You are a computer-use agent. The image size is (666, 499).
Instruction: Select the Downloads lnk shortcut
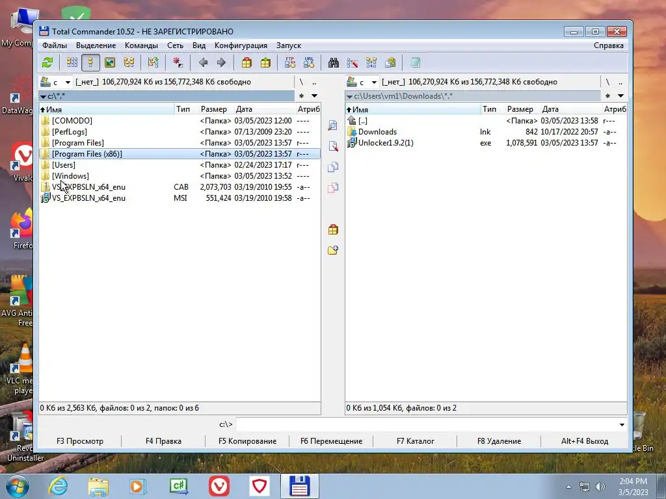(x=486, y=132)
